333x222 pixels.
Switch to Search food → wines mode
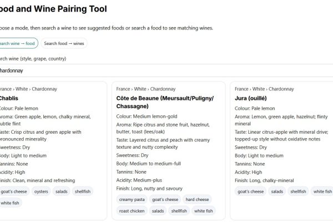[x=64, y=43]
